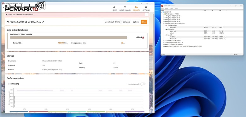Collapse the Micron_3500 drive node
Viewport: 246px width, 117px height.
tap(163, 24)
